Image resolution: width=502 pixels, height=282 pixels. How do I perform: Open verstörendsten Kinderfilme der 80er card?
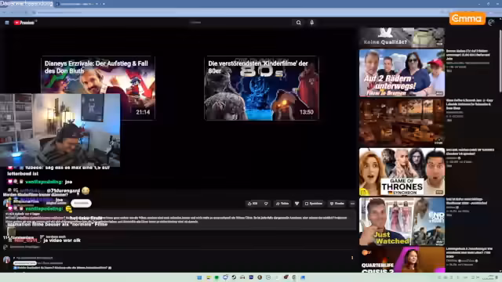tap(261, 88)
